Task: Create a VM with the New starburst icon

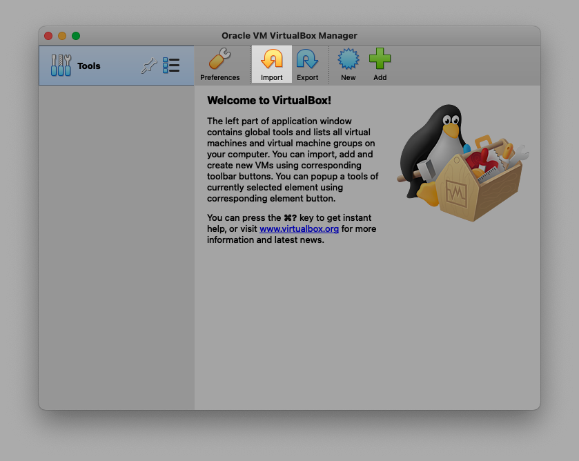Action: [348, 61]
